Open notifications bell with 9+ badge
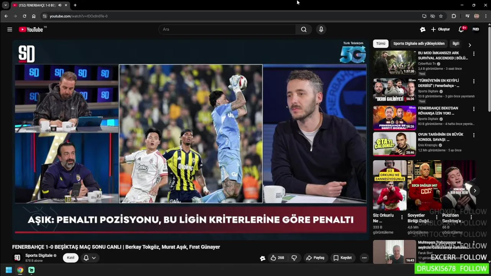This screenshot has height=276, width=491. pyautogui.click(x=462, y=29)
